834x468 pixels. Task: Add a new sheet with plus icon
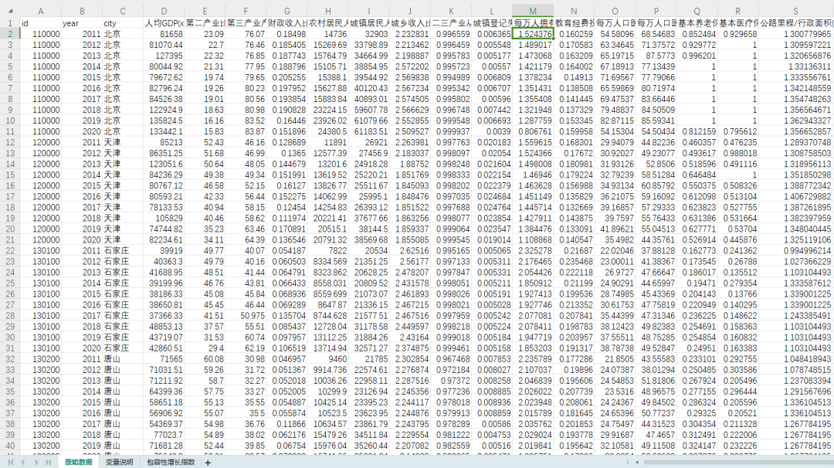[207, 462]
